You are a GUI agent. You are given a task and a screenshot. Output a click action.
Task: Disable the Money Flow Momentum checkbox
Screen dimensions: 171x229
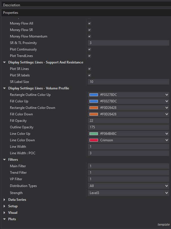pyautogui.click(x=89, y=36)
